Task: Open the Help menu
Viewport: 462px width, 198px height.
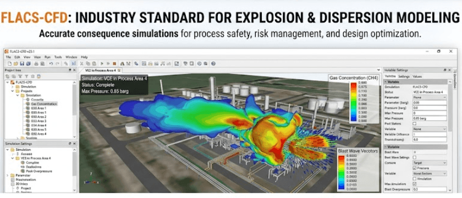Action: coord(84,57)
